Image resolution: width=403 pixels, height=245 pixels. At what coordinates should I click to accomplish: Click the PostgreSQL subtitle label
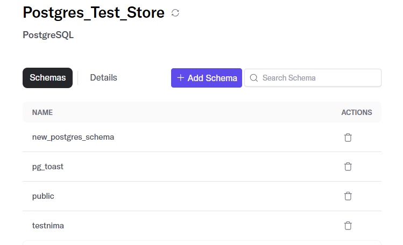click(48, 35)
